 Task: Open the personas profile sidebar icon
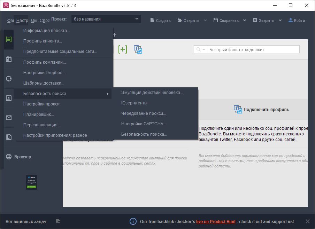pyautogui.click(x=9, y=98)
